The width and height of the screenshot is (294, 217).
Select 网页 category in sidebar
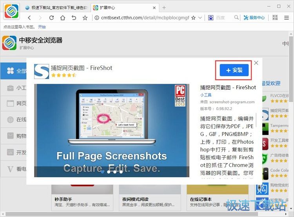13,103
